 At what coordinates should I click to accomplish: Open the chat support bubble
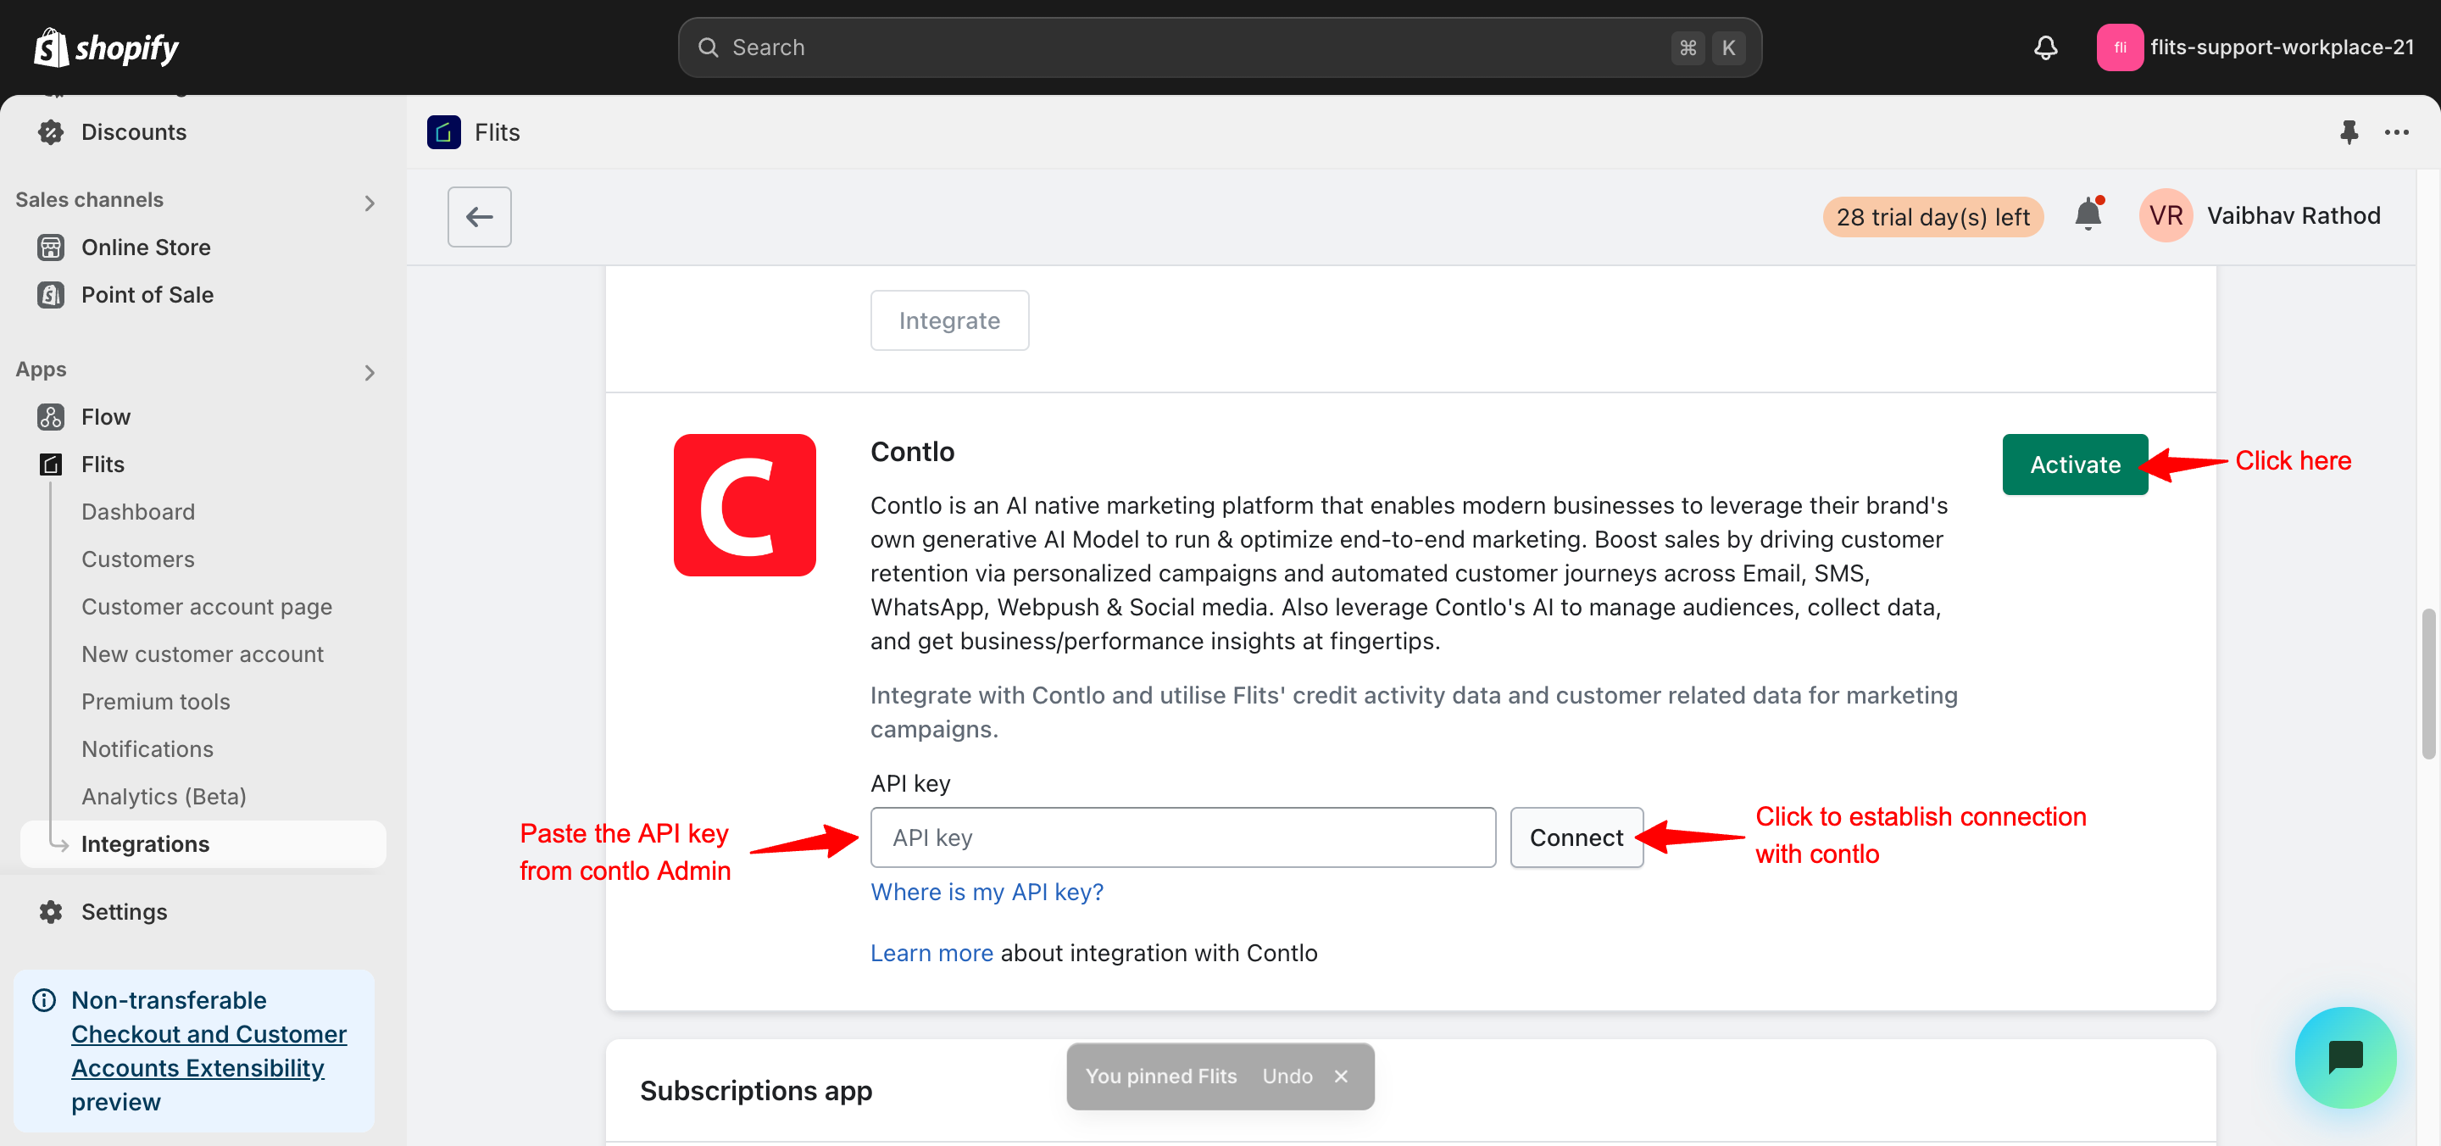2344,1056
